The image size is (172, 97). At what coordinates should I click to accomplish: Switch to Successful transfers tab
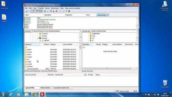61,88
